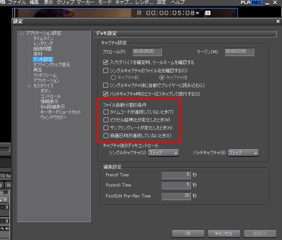Open the 編集 menu
Image resolution: width=282 pixels, height=240 pixels.
pyautogui.click(x=34, y=2)
